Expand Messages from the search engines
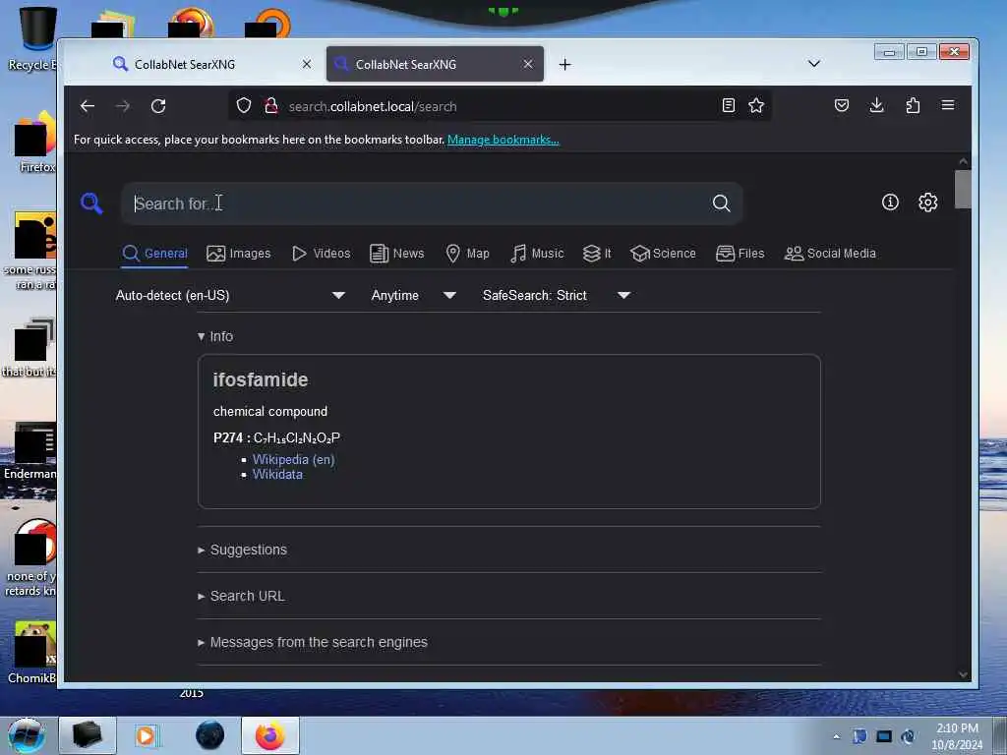Image resolution: width=1007 pixels, height=755 pixels. pyautogui.click(x=312, y=643)
